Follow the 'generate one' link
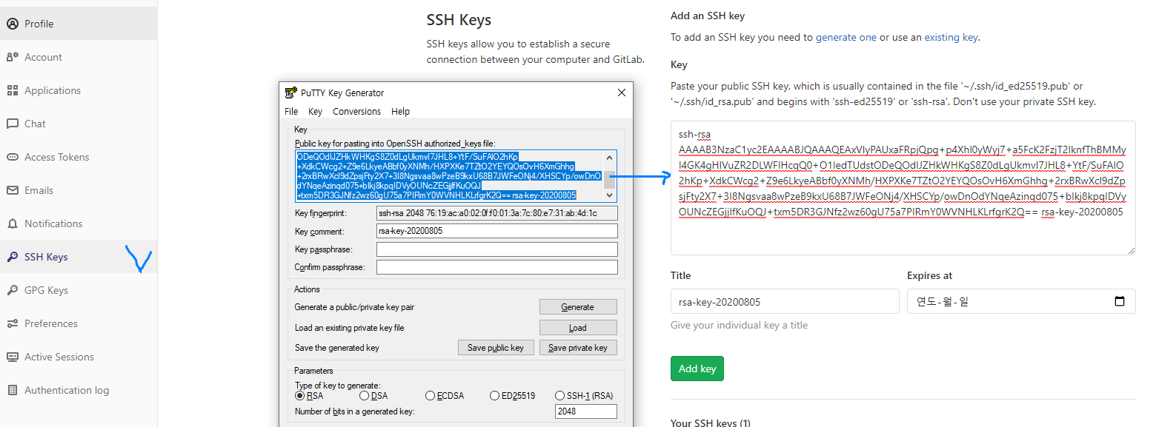Image resolution: width=1156 pixels, height=427 pixels. pos(846,37)
